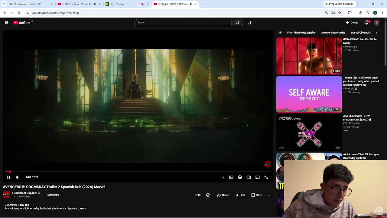Show more filter chips with the right arrow
This screenshot has width=387, height=218.
[x=376, y=33]
